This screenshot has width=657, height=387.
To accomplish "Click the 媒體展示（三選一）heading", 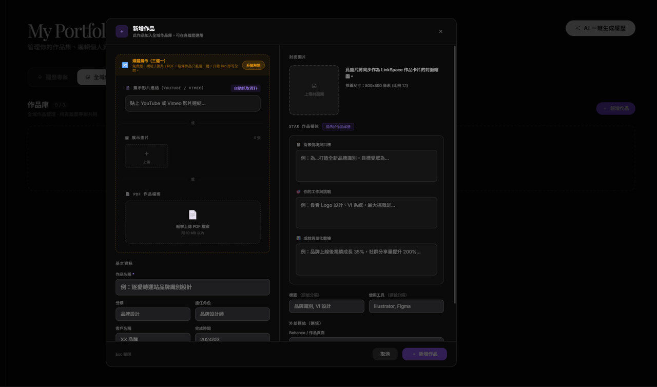I will 149,61.
